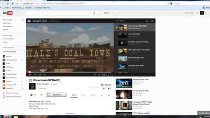Click the thumbs-up Like icon

[x=32, y=95]
